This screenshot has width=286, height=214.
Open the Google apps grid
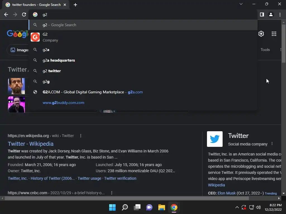(x=274, y=34)
